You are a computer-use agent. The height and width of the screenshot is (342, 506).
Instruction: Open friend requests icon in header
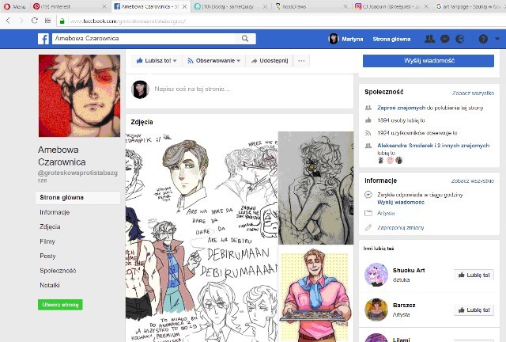[429, 39]
